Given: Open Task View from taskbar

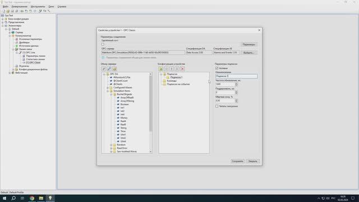Looking at the screenshot, I should pyautogui.click(x=22, y=198).
